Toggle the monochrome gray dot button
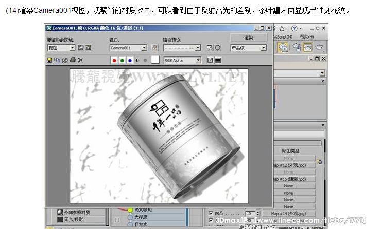 [145, 60]
